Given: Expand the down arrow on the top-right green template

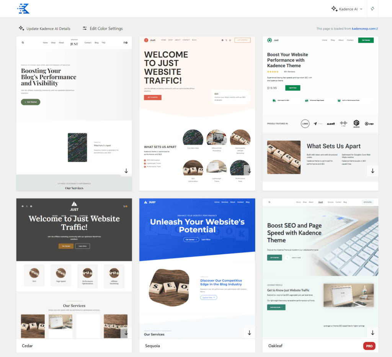Looking at the screenshot, I should [372, 171].
